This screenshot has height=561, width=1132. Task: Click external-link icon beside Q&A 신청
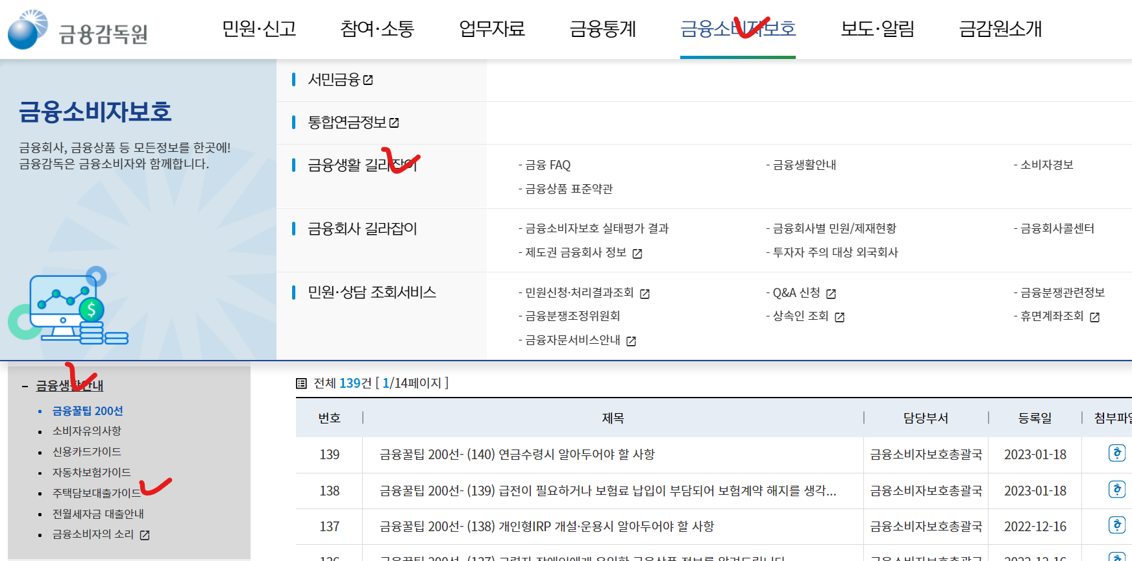click(x=831, y=294)
